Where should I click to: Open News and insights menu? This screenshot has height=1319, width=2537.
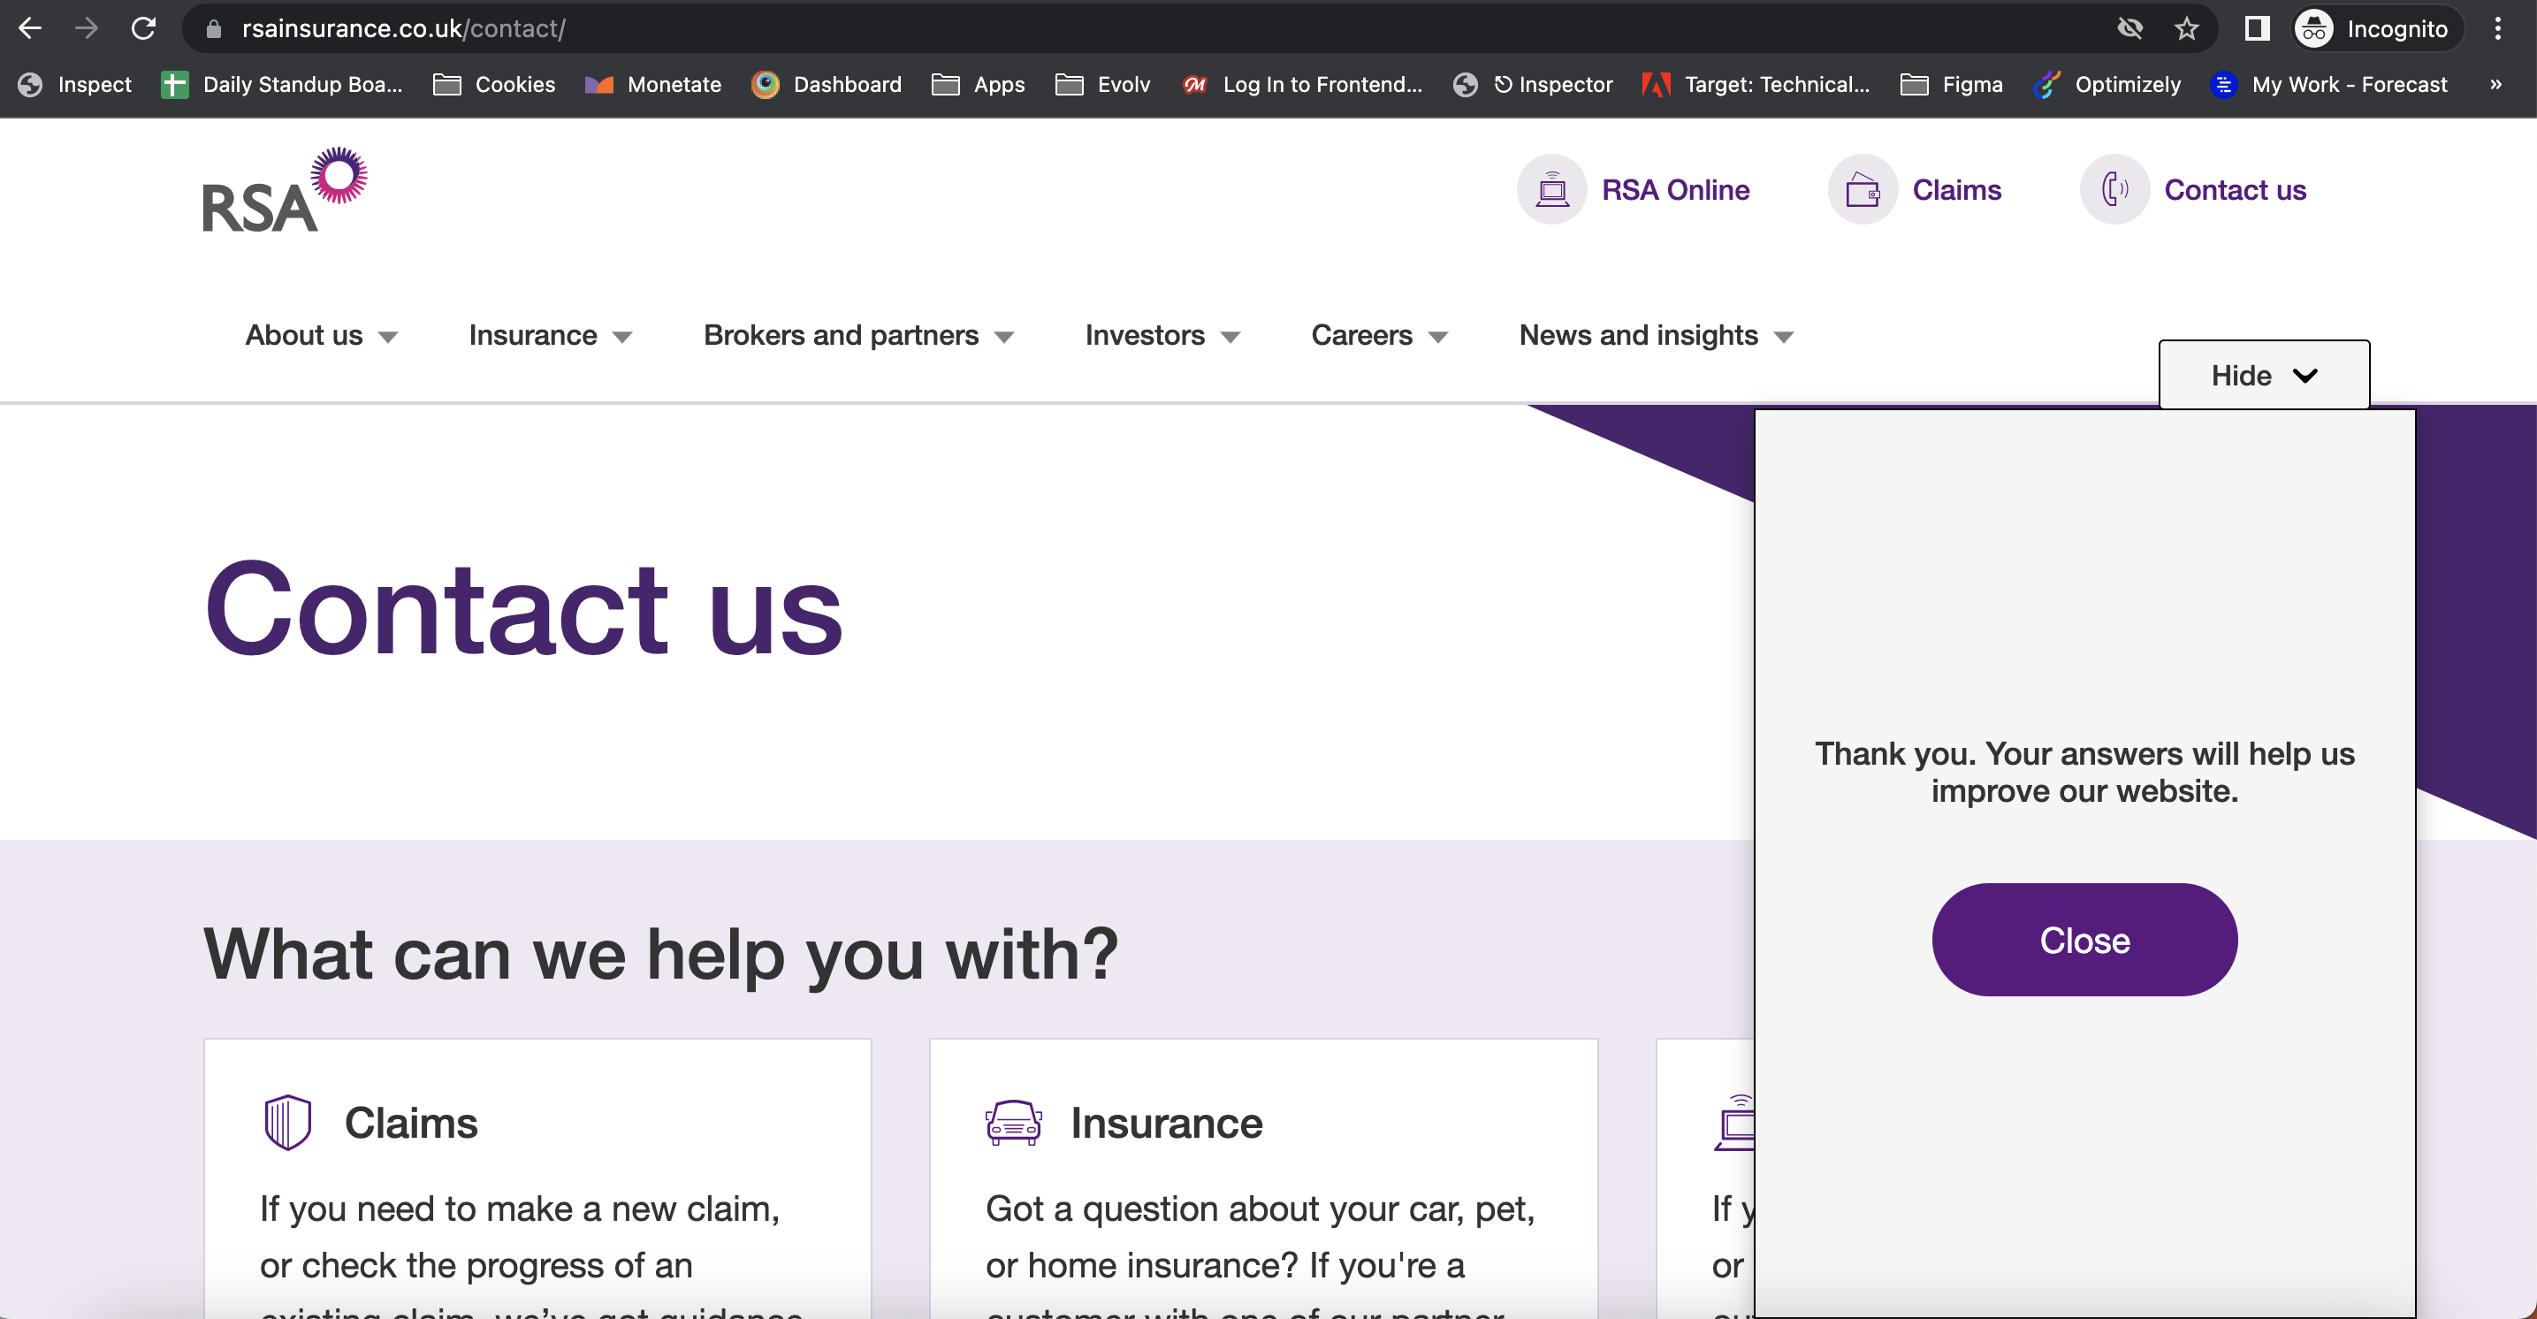click(1656, 335)
